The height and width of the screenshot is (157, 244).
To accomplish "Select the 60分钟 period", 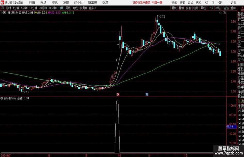I will pyautogui.click(x=53, y=8).
